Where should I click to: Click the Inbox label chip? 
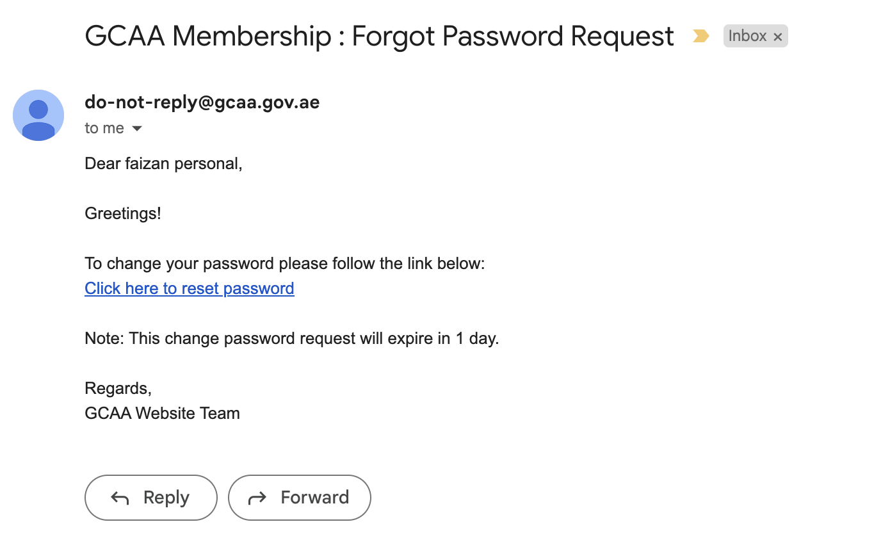pos(747,36)
